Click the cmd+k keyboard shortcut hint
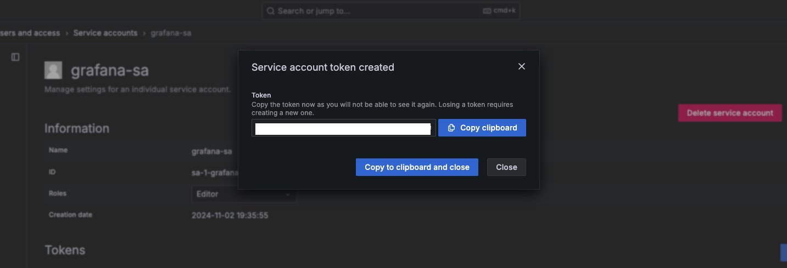The width and height of the screenshot is (787, 268). click(499, 11)
